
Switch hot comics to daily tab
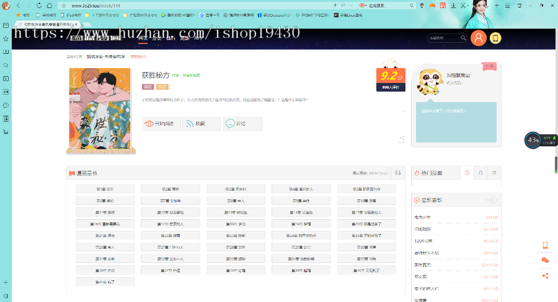tap(467, 173)
